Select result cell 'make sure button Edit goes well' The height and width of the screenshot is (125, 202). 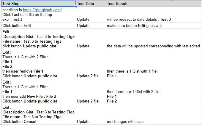point(154,25)
